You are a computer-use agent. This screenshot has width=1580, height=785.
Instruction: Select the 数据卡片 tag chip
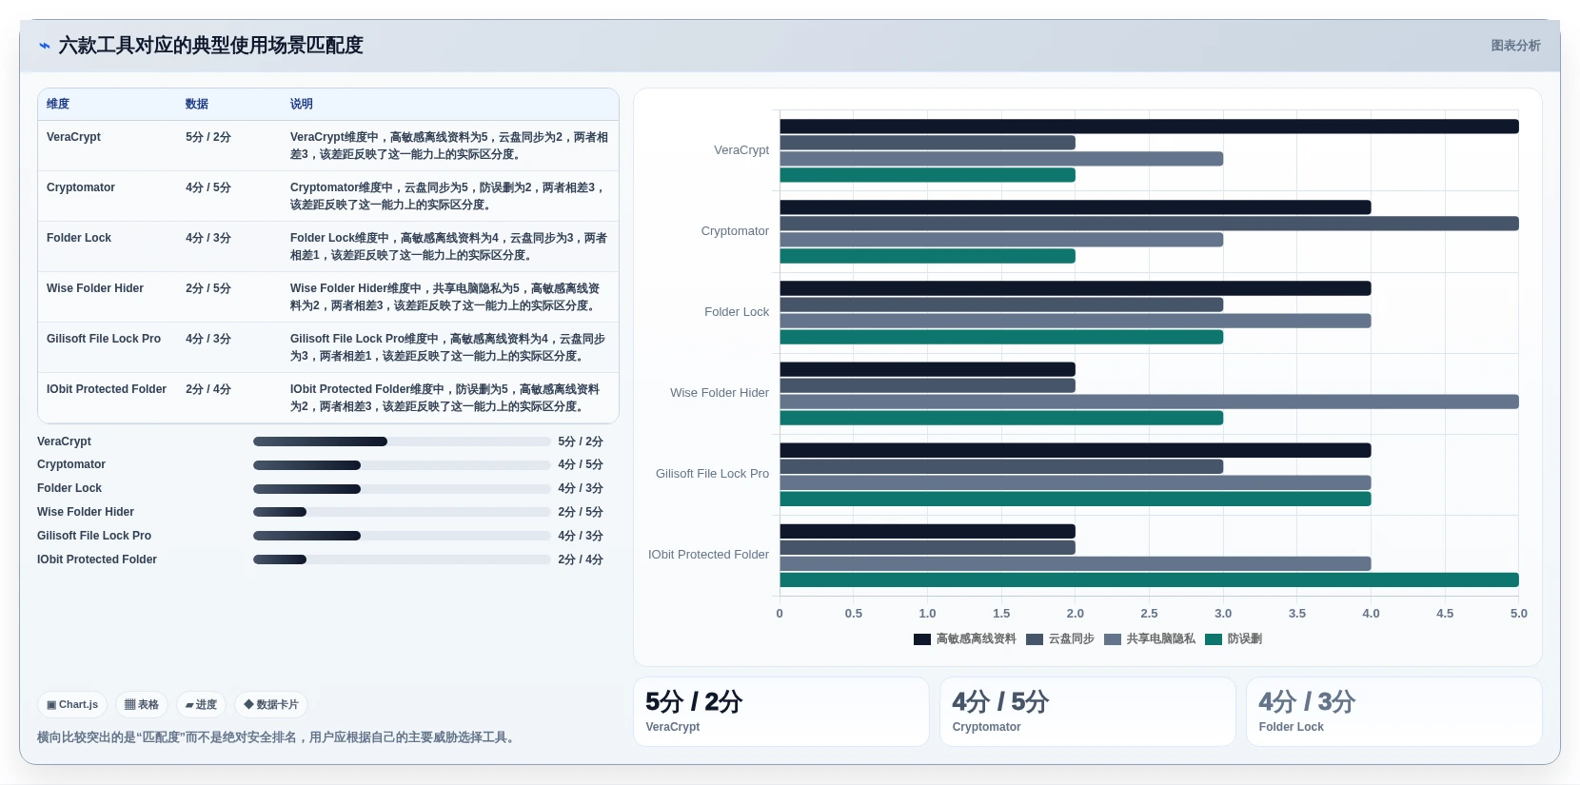(x=271, y=705)
